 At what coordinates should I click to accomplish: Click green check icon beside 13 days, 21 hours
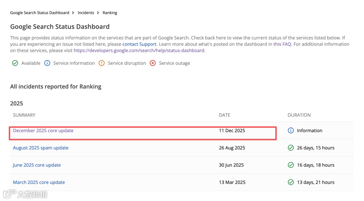(x=291, y=182)
